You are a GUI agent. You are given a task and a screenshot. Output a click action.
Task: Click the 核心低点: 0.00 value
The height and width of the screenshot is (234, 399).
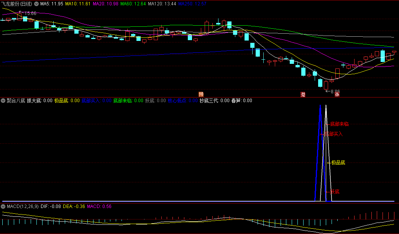pyautogui.click(x=183, y=101)
